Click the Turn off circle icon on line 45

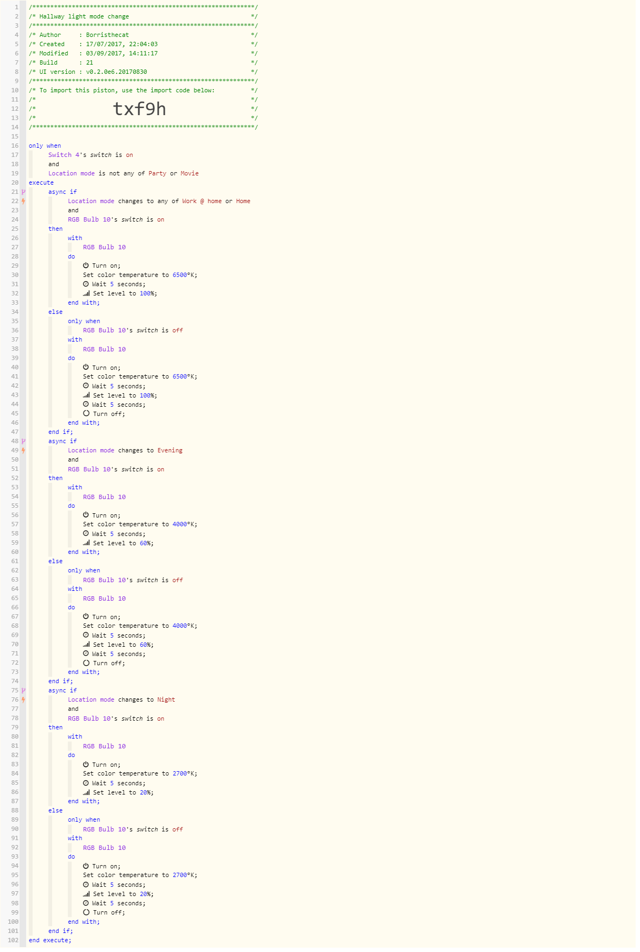(x=86, y=413)
